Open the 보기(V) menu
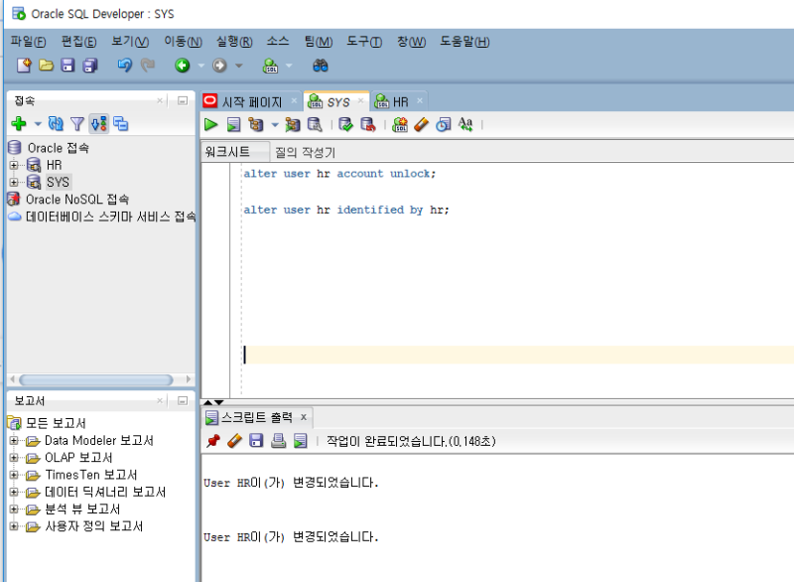The image size is (794, 582). pyautogui.click(x=130, y=42)
